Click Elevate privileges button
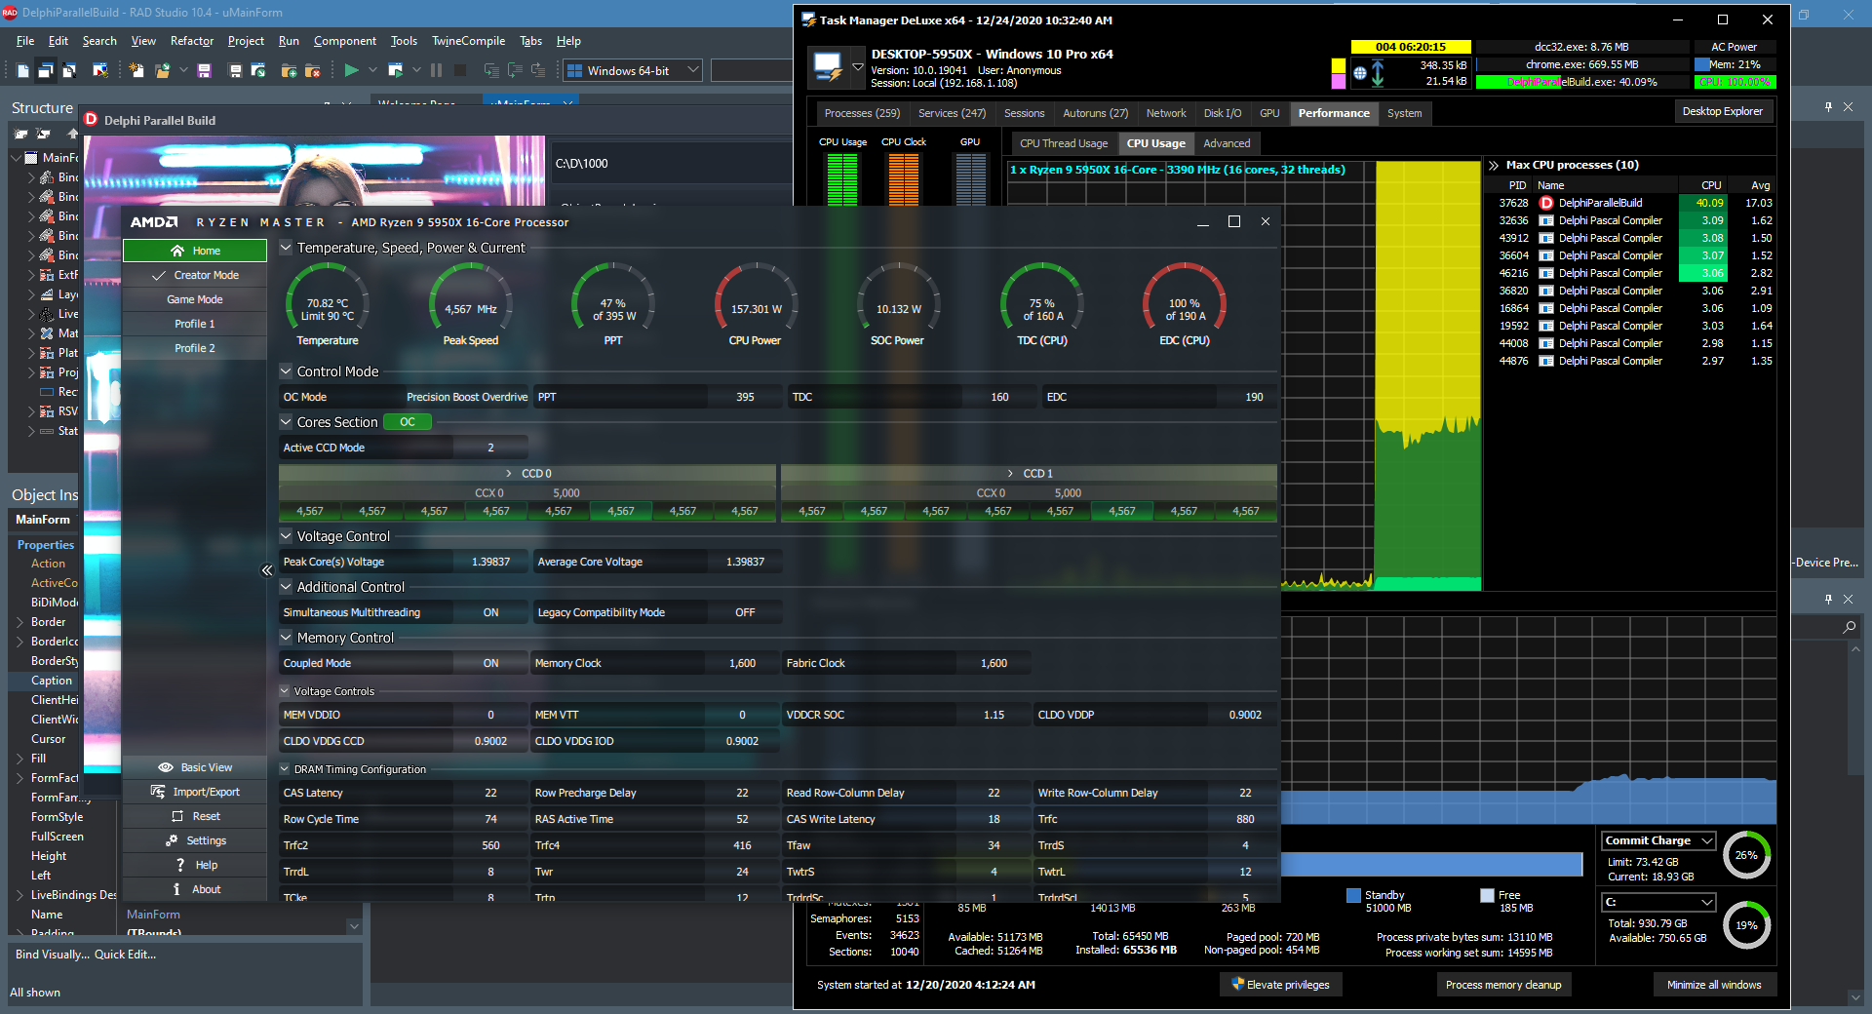This screenshot has height=1014, width=1872. point(1280,985)
